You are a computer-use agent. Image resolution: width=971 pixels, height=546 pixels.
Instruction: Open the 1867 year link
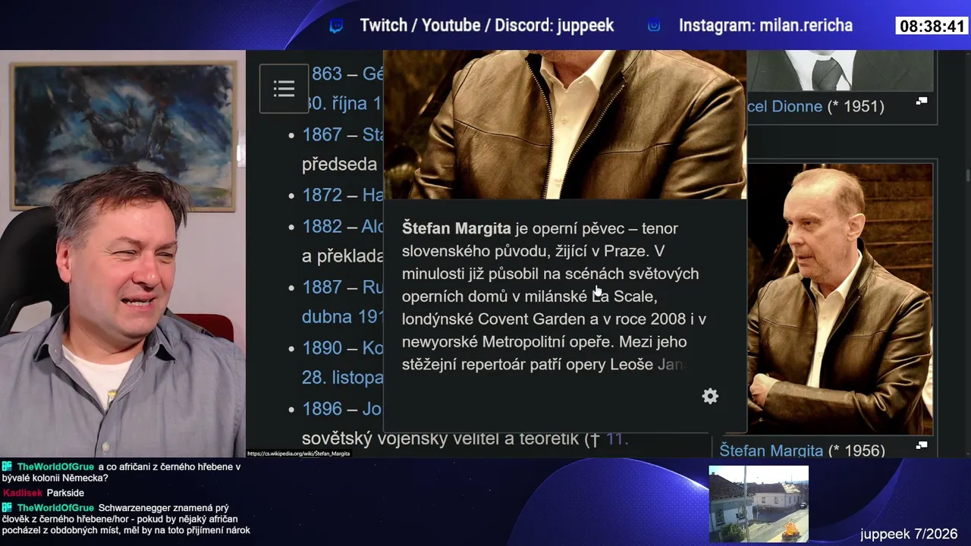tap(322, 134)
